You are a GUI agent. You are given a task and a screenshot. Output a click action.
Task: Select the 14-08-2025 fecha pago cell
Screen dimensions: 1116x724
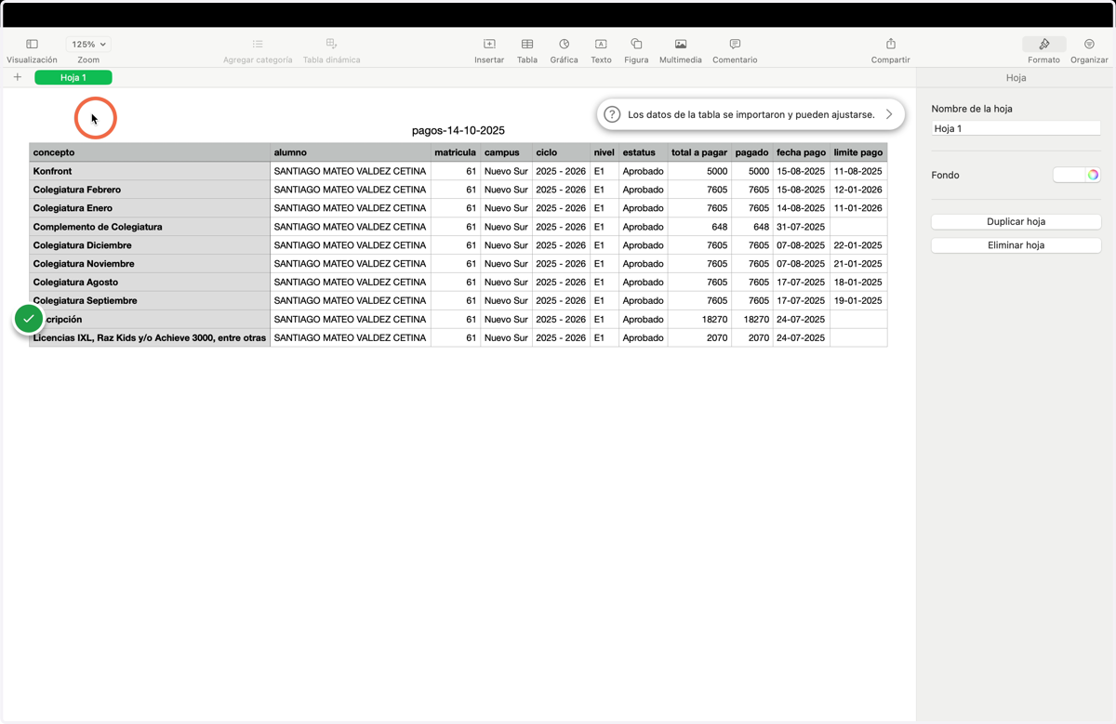click(x=802, y=208)
